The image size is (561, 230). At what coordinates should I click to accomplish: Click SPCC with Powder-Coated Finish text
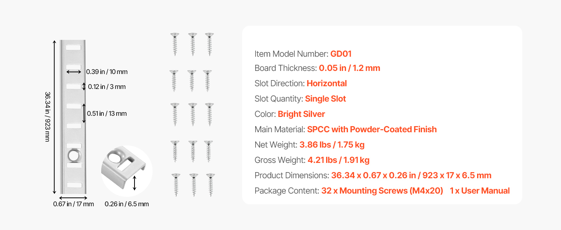click(372, 130)
